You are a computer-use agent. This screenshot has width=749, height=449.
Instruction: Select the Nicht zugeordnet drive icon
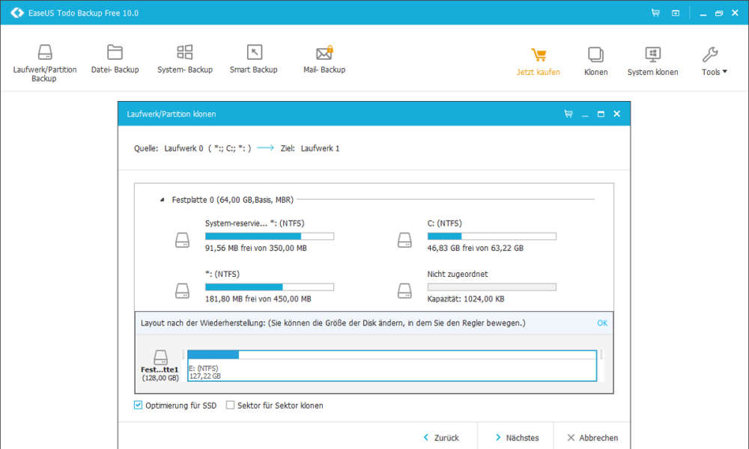[x=404, y=290]
